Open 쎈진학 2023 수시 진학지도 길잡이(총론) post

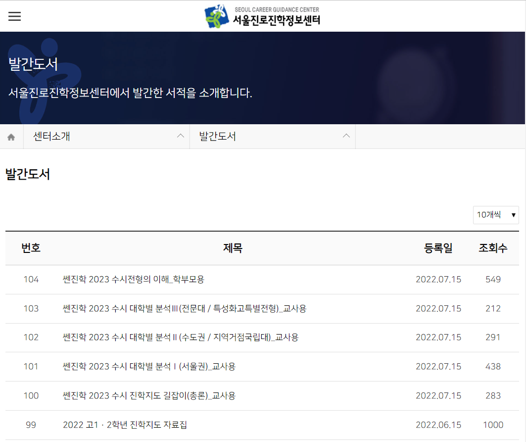click(149, 395)
